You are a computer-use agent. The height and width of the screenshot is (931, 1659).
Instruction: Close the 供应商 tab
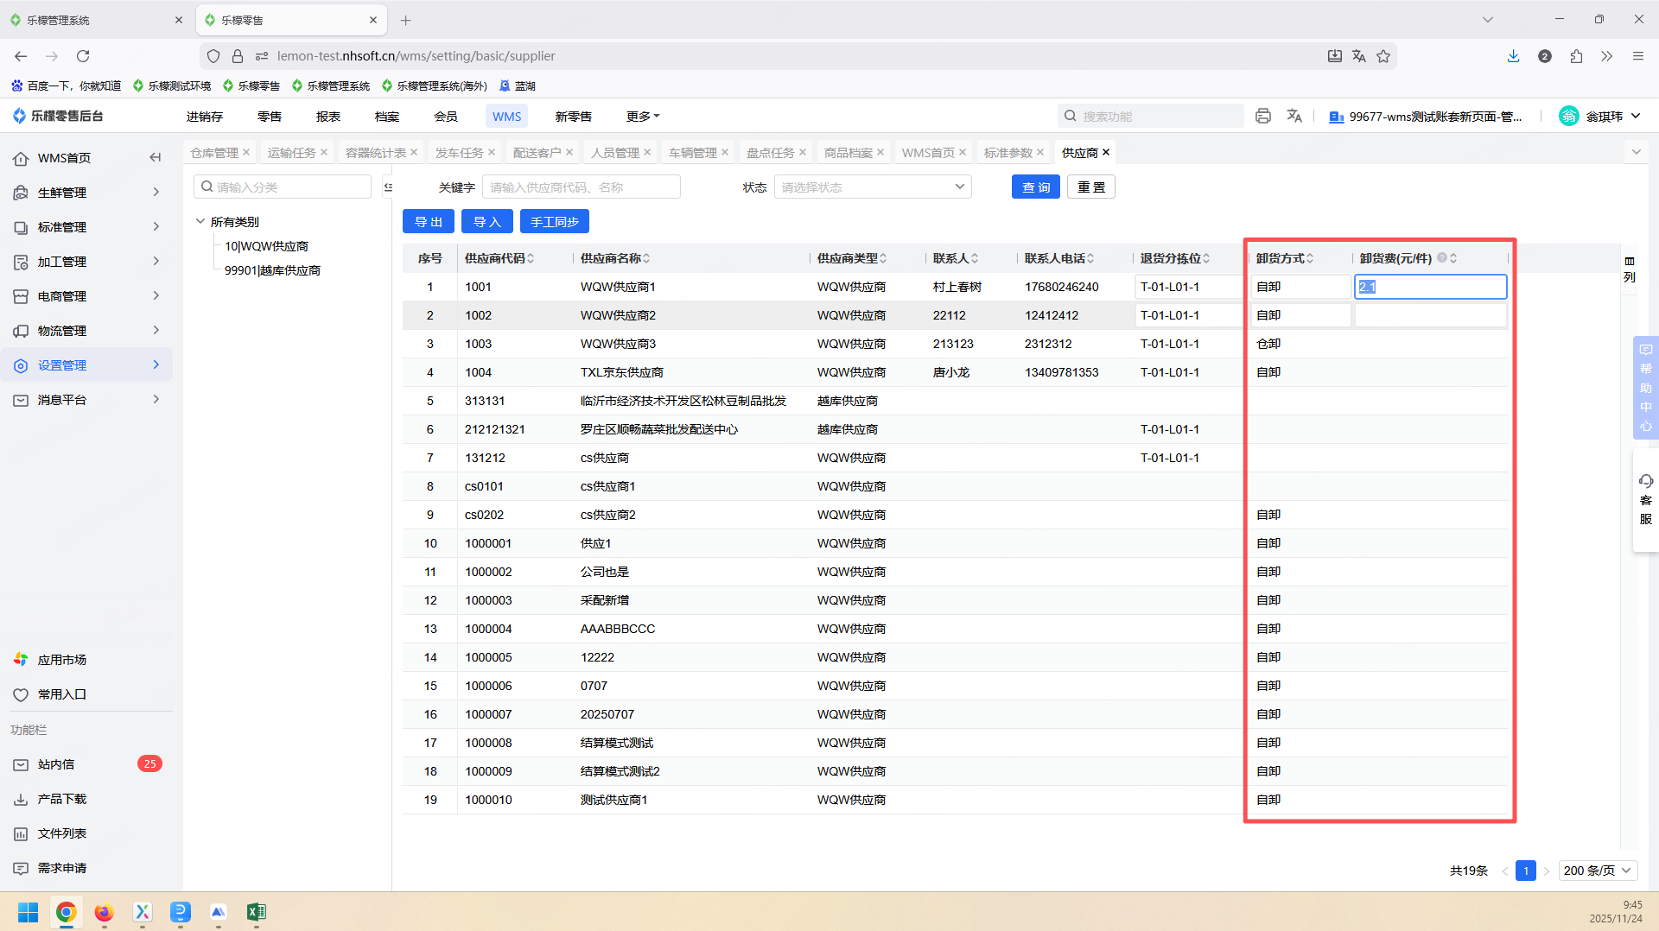[x=1106, y=152]
